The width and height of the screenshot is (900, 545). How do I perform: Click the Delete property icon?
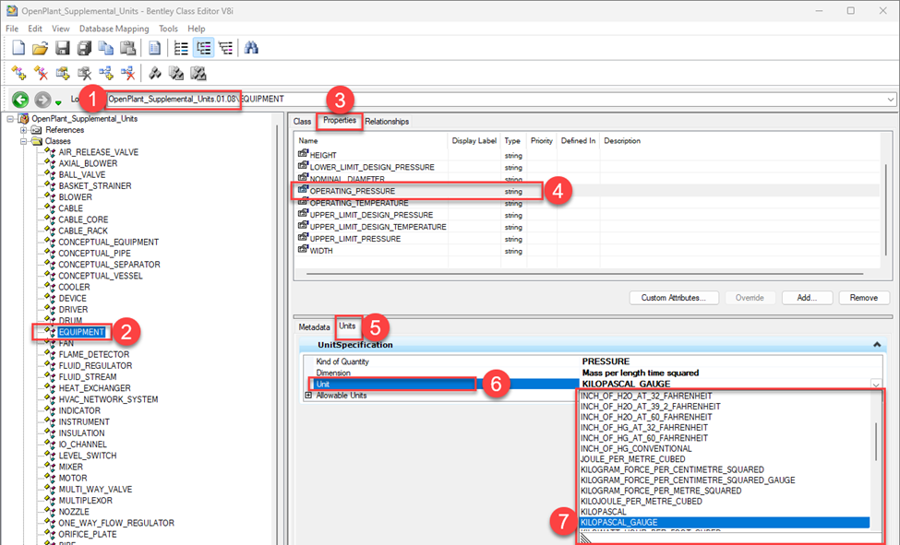[x=84, y=73]
